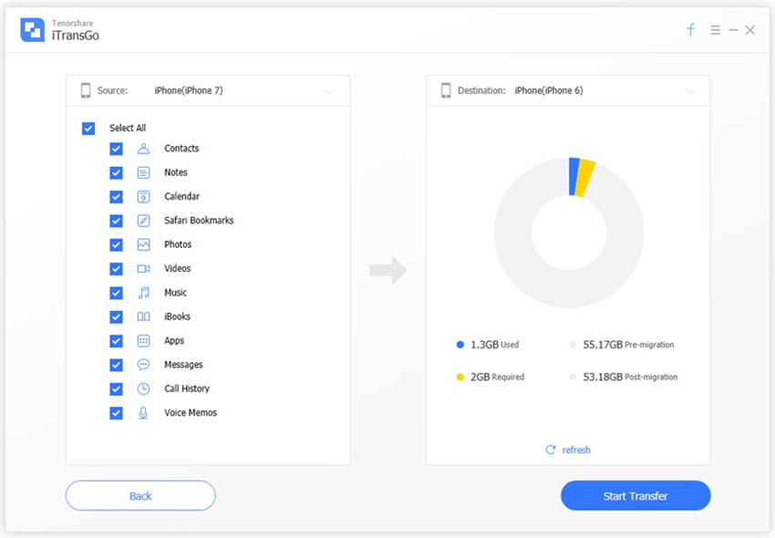775x538 pixels.
Task: Uncheck the Notes checkbox
Action: (116, 172)
